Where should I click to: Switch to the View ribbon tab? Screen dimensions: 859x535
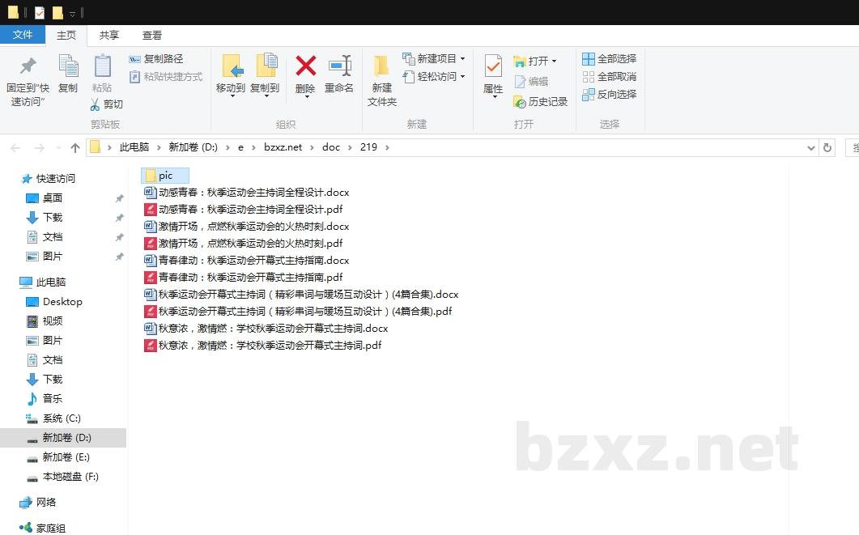pos(152,35)
